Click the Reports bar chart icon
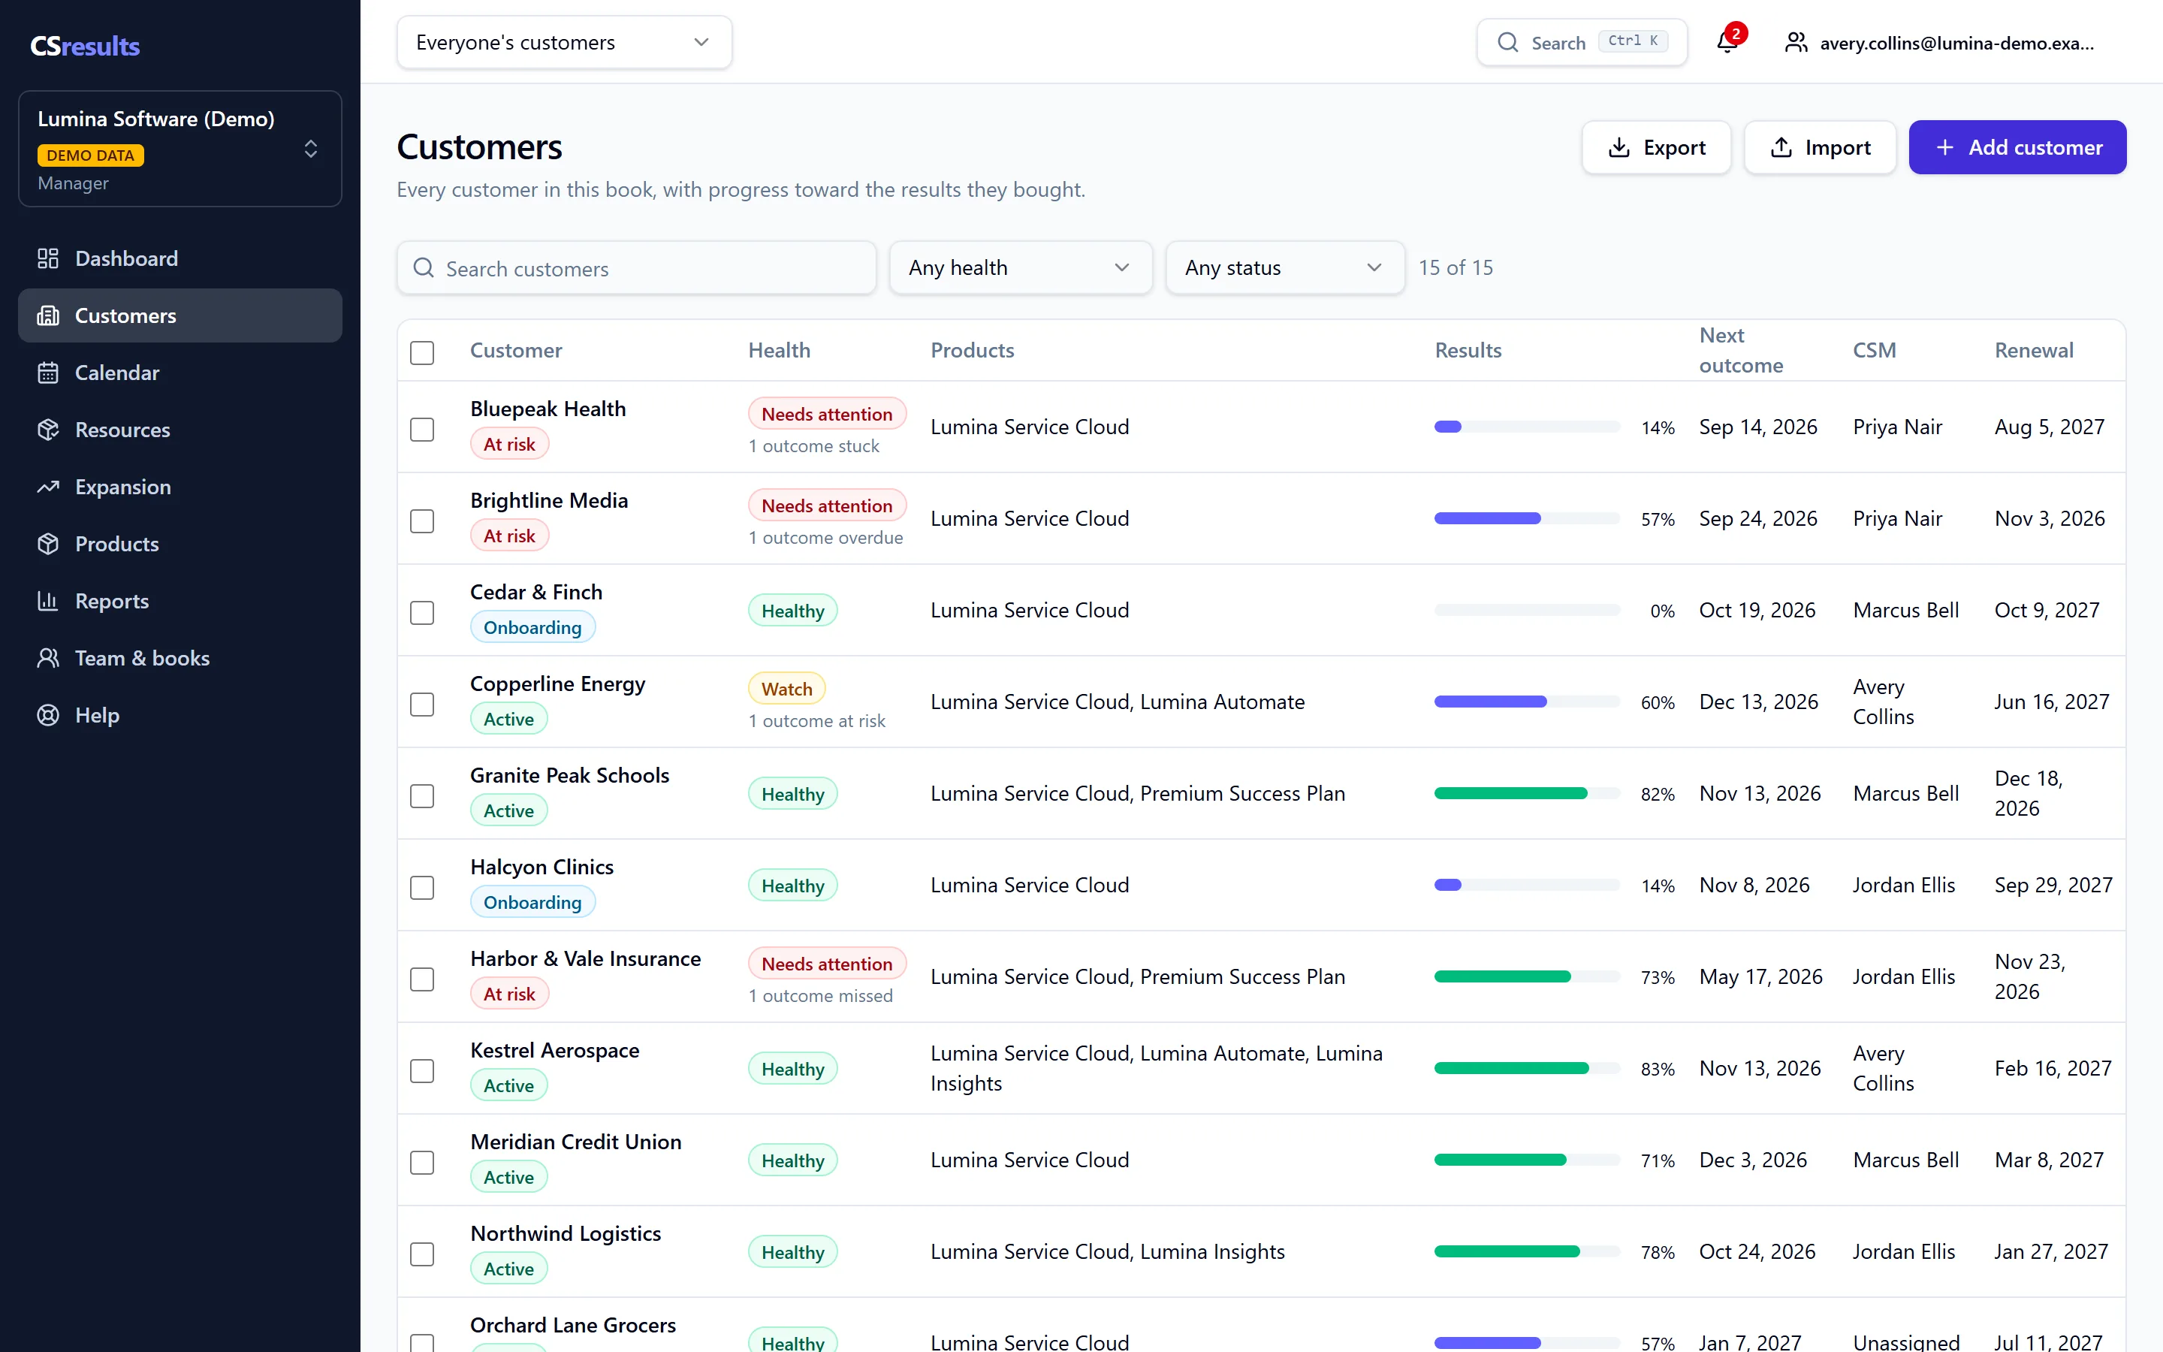 tap(48, 601)
